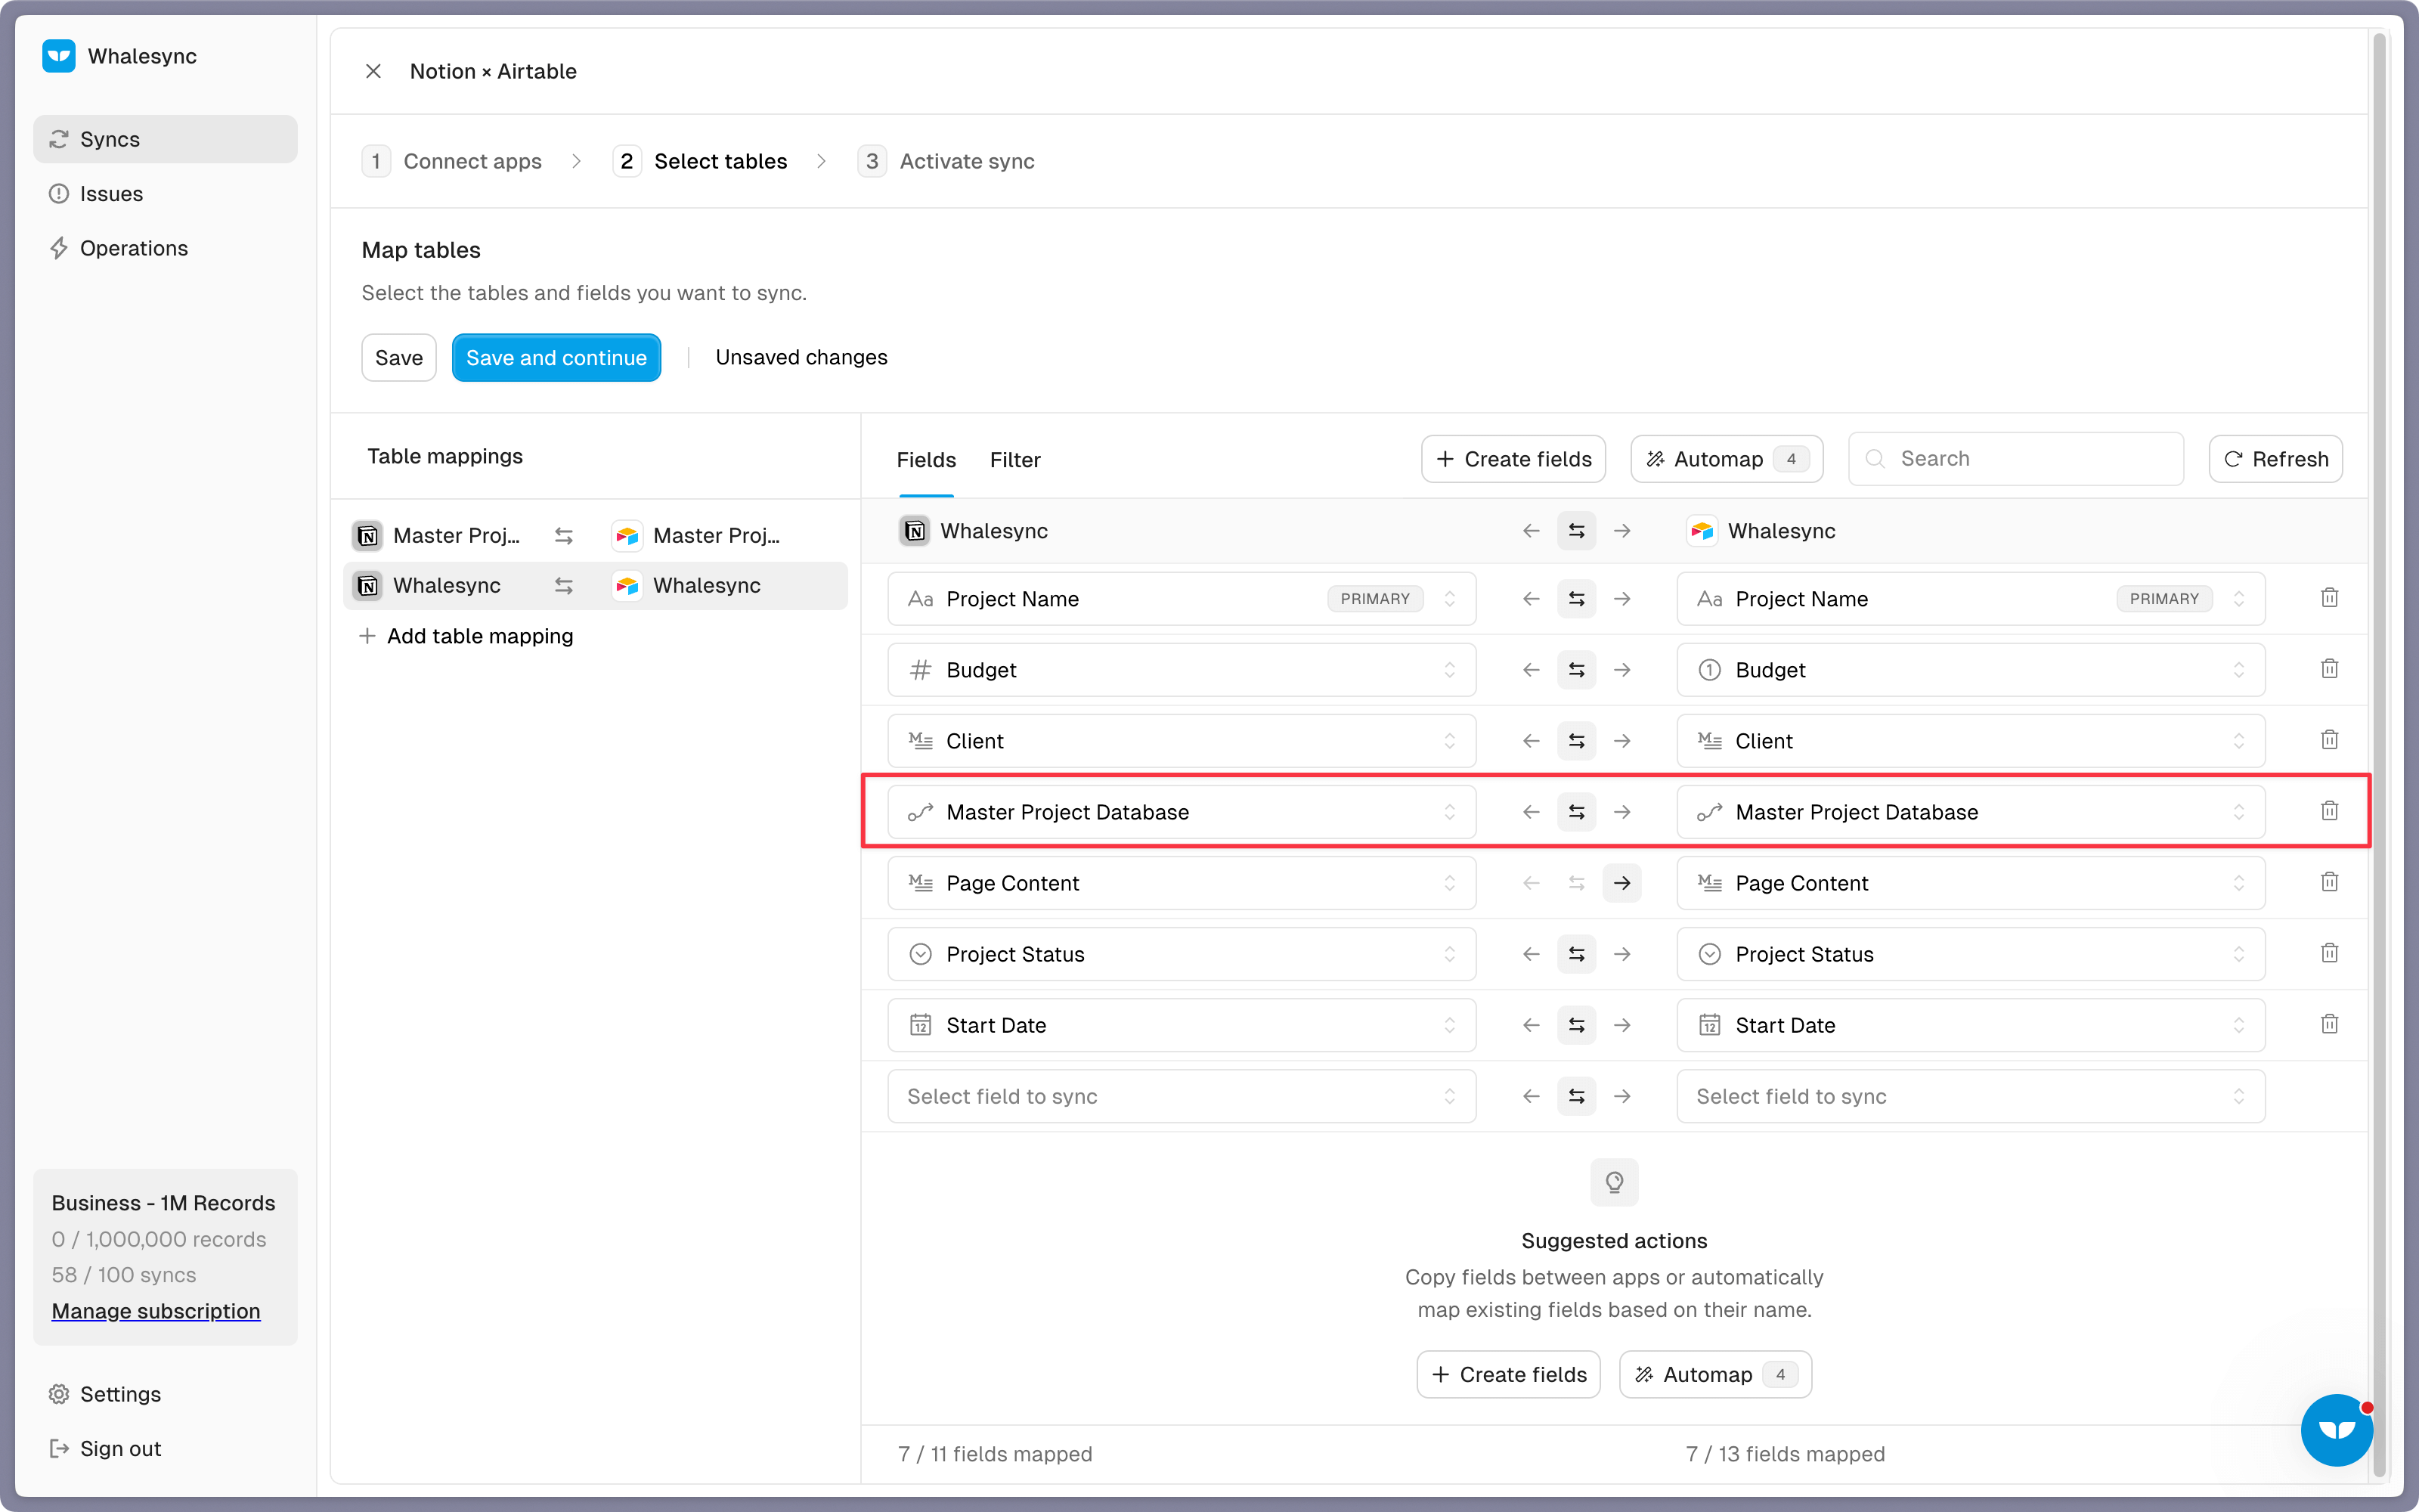Go to step 3 Activate sync
This screenshot has height=1512, width=2419.
click(946, 161)
